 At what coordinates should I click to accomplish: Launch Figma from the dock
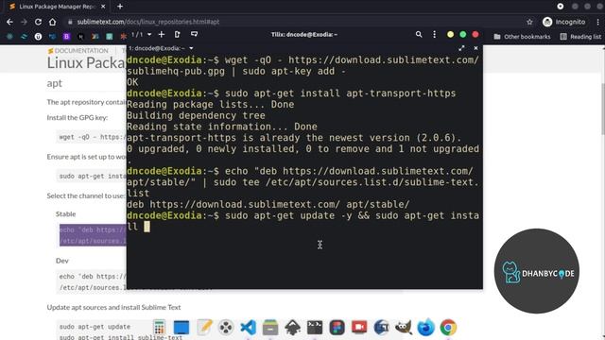tap(337, 328)
